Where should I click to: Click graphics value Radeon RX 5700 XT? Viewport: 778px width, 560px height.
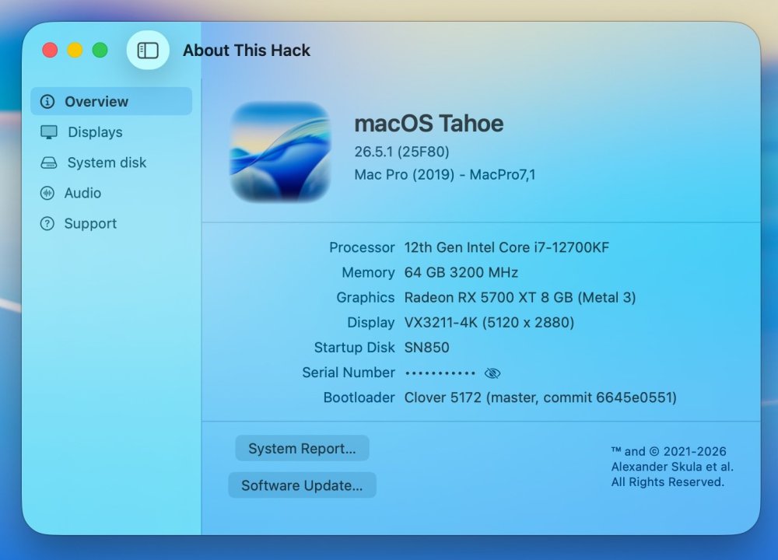[520, 298]
